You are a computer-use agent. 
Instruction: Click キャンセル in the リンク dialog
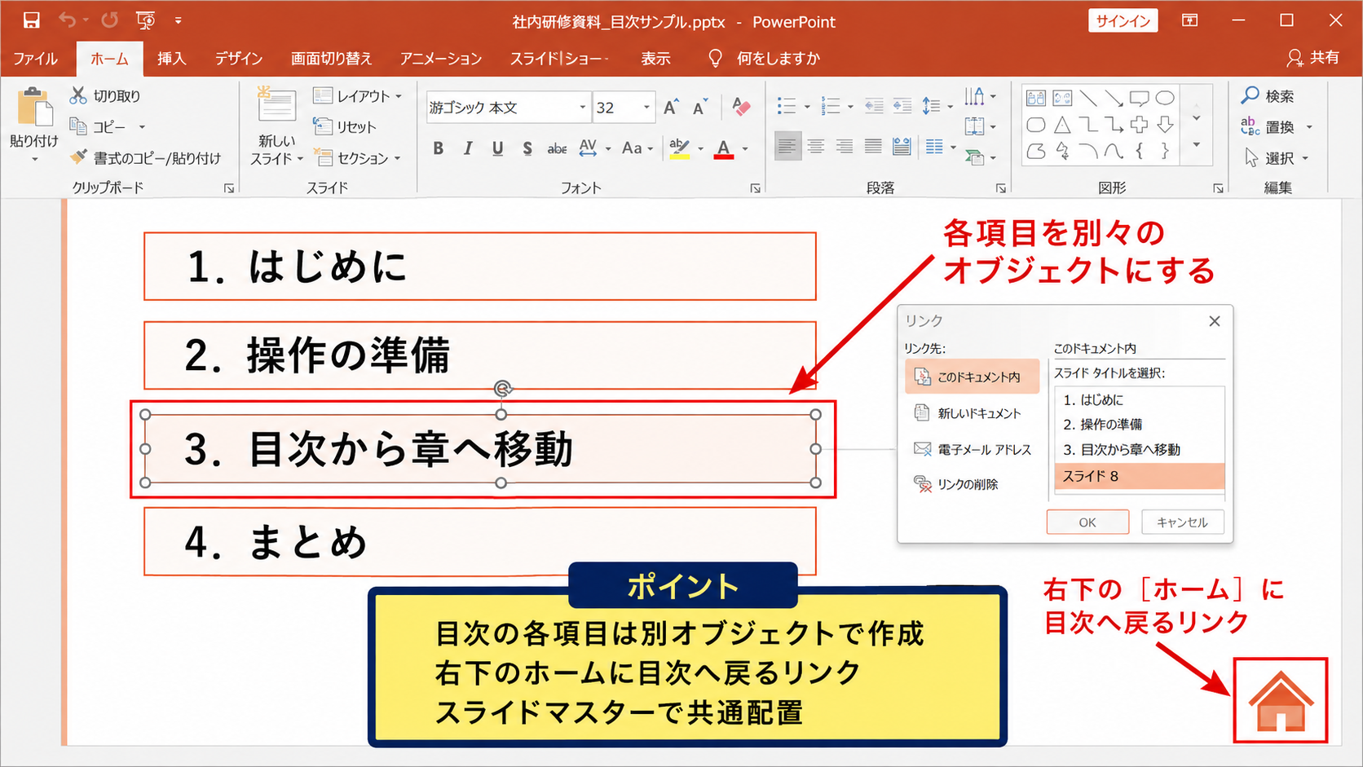[1183, 522]
